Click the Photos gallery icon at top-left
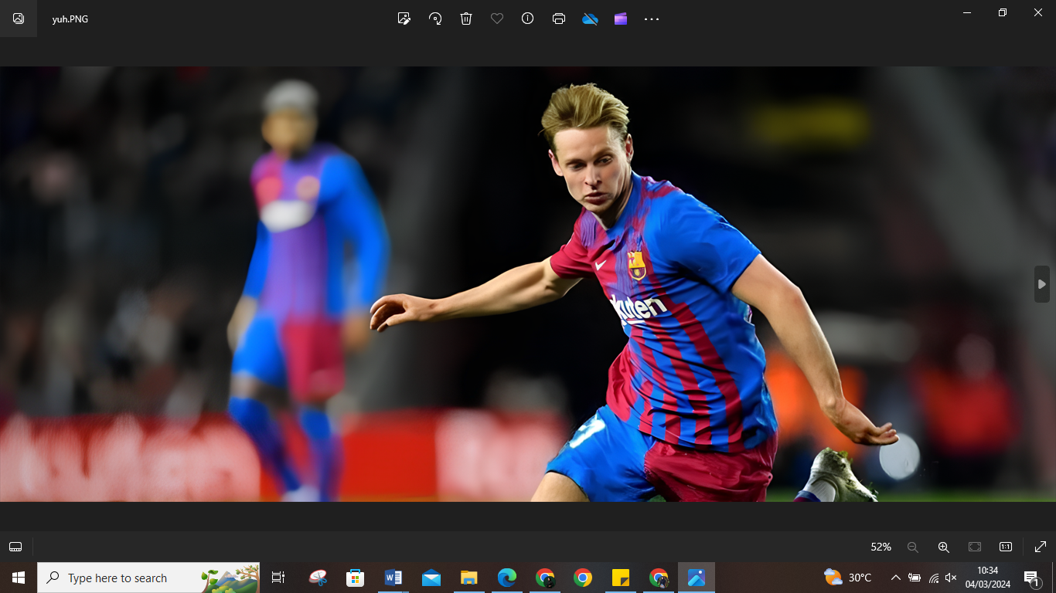Screen dimensions: 1056x593 coord(19,19)
